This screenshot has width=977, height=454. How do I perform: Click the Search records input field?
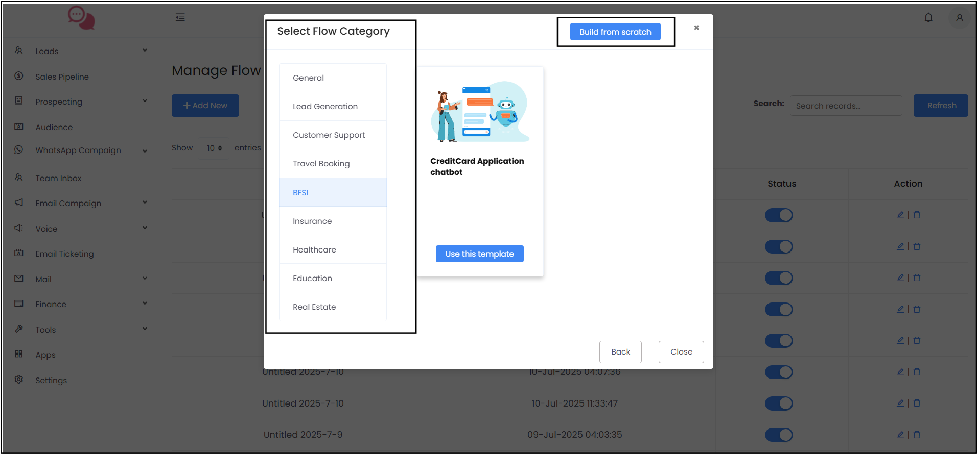pyautogui.click(x=846, y=106)
